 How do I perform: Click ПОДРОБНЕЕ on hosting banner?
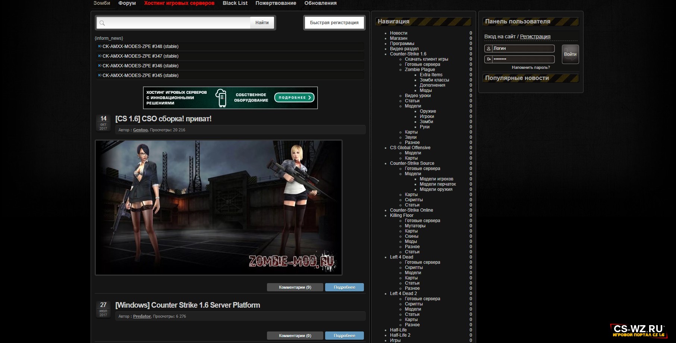(x=295, y=97)
